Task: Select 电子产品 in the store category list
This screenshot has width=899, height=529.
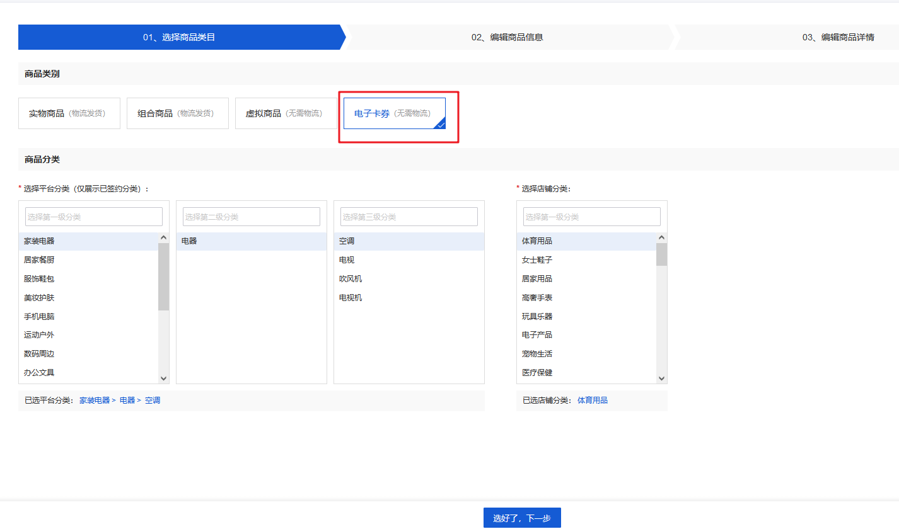Action: [x=586, y=335]
